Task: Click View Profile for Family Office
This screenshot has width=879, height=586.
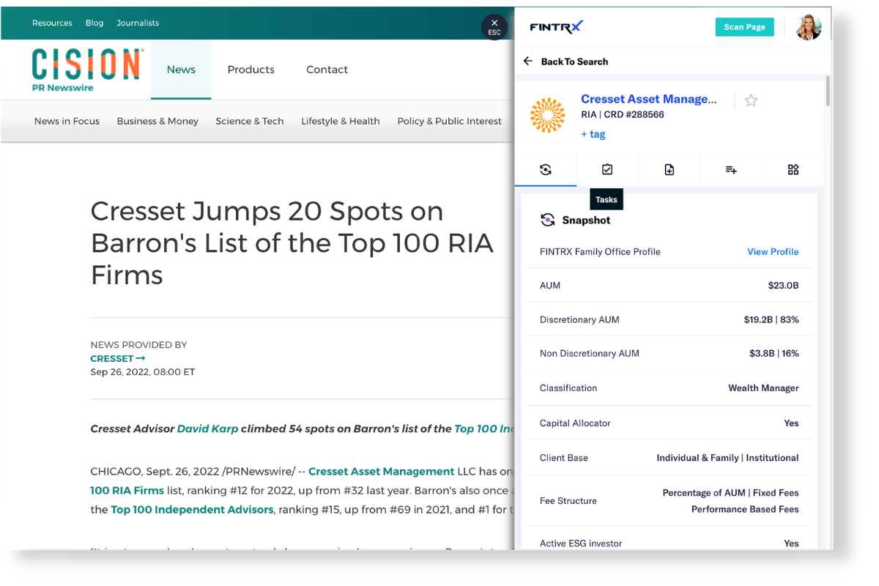Action: (773, 251)
